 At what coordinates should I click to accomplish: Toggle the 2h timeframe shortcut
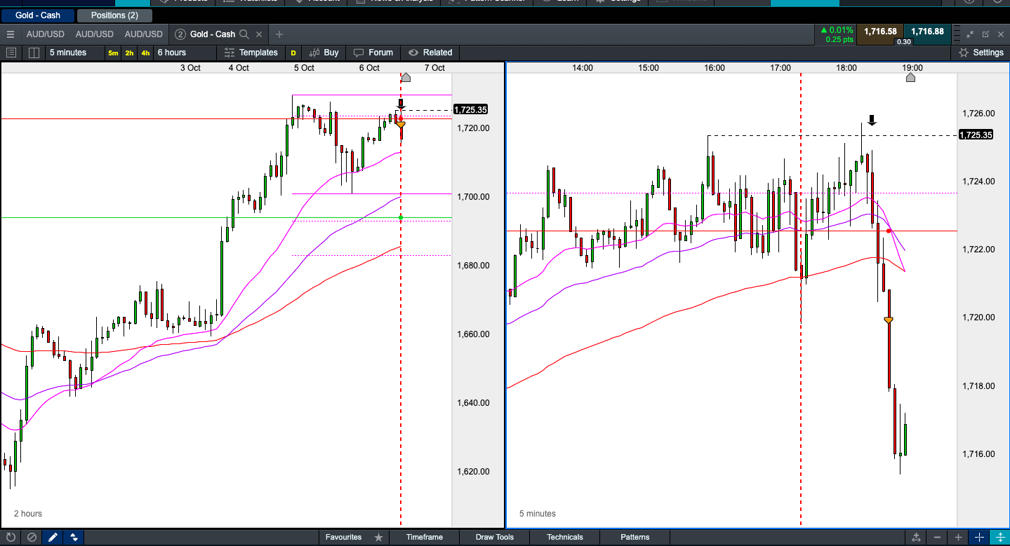[x=129, y=53]
